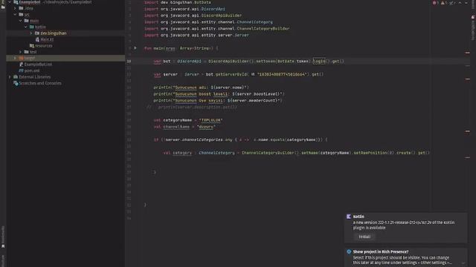
Task: Expand the test folder arrow
Action: (21, 52)
